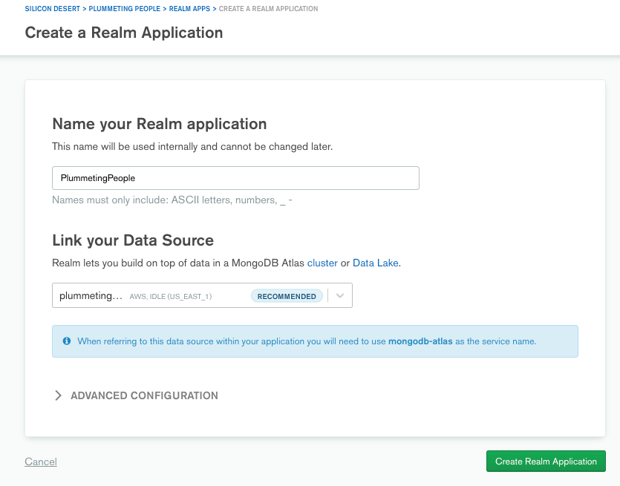Focus the PlummetingPeople name input field

pyautogui.click(x=235, y=178)
